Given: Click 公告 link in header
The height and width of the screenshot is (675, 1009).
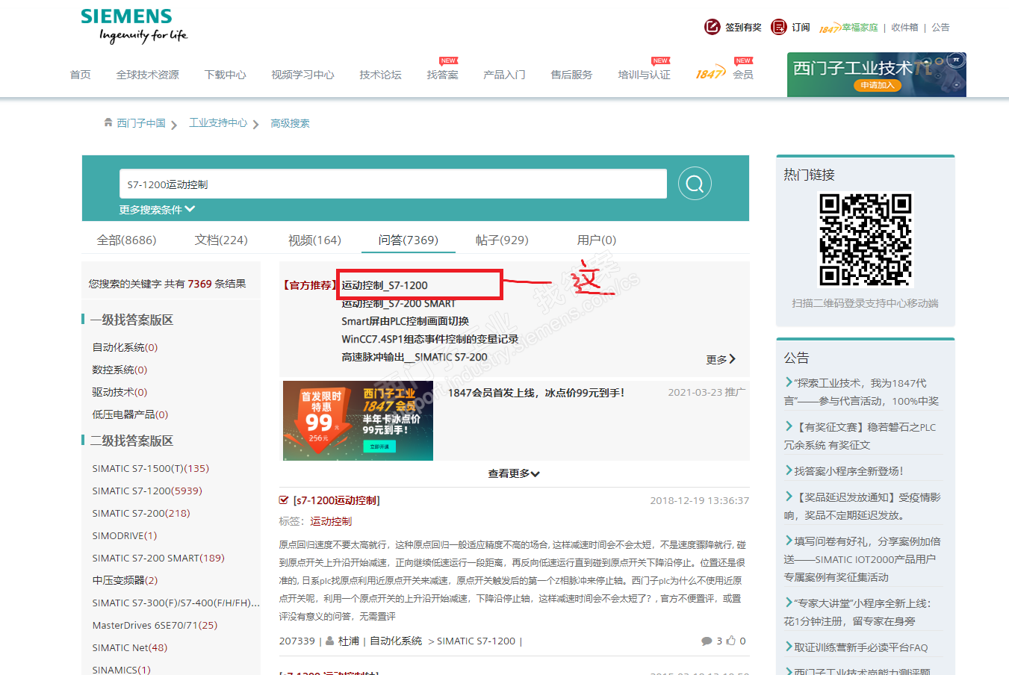Looking at the screenshot, I should tap(940, 28).
